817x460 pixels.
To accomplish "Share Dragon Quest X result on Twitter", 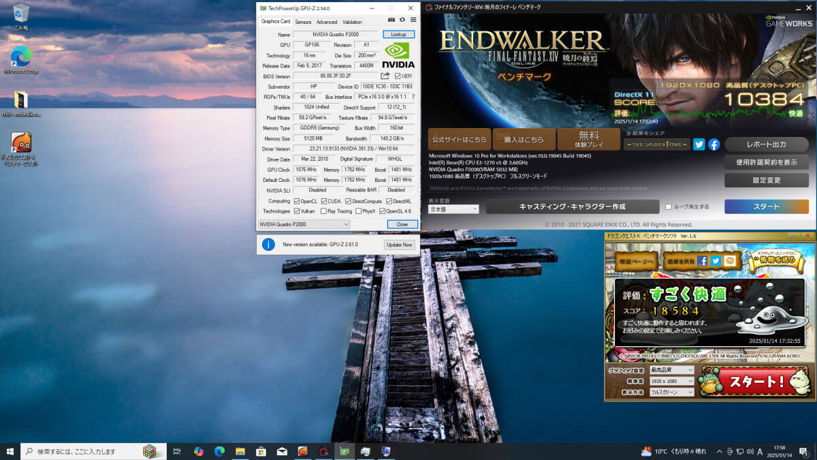I will click(x=716, y=260).
